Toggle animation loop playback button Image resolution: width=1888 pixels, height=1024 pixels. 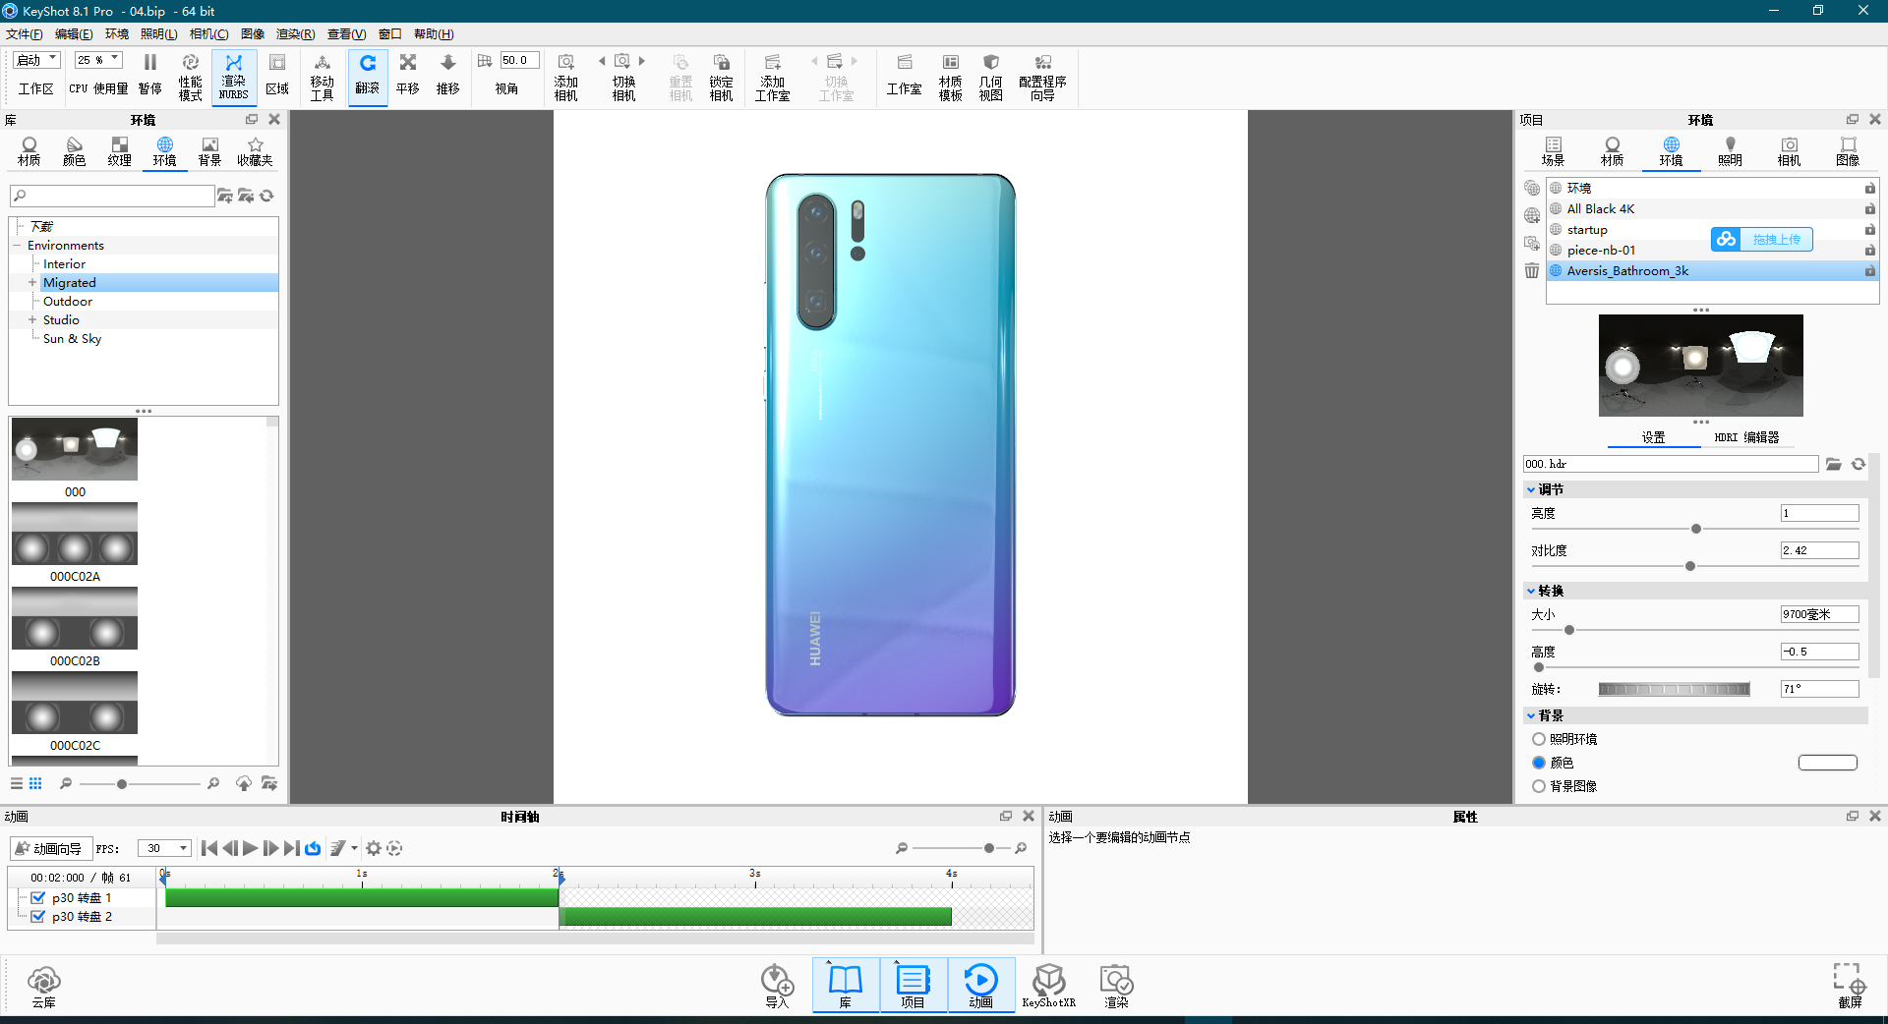click(313, 848)
